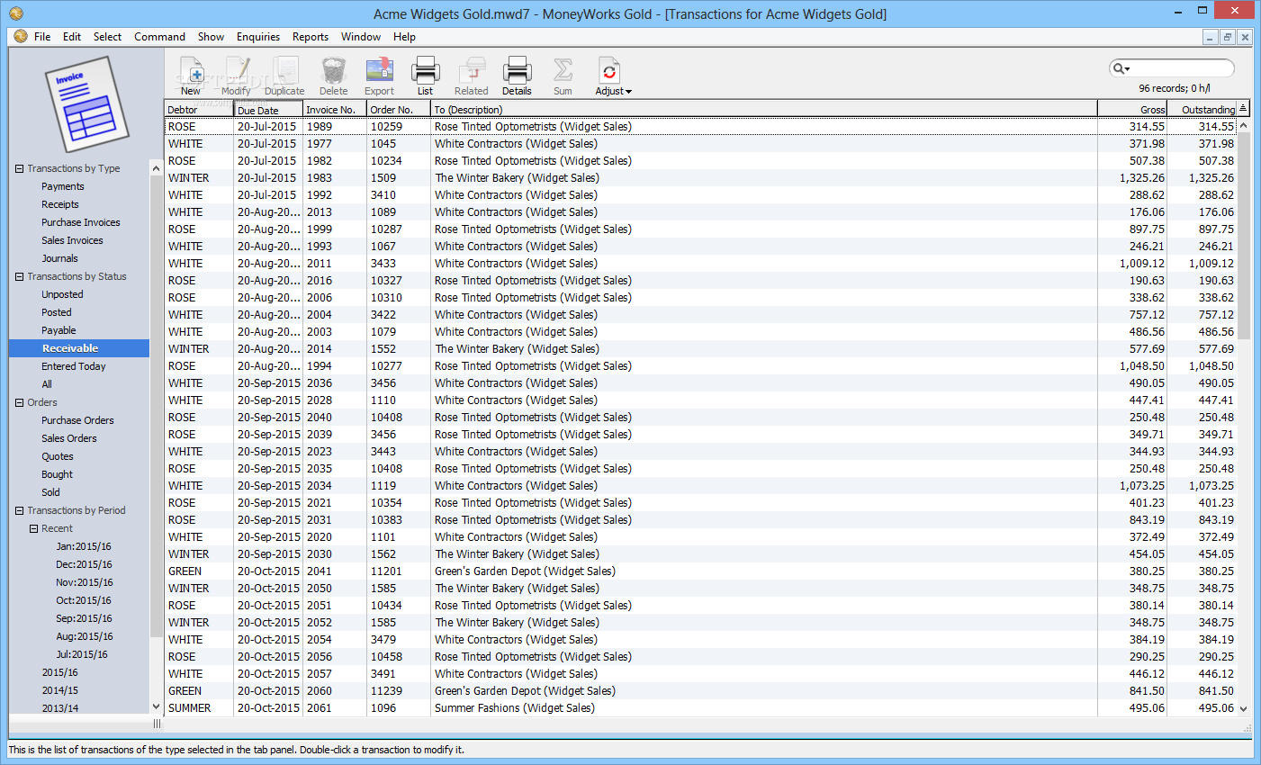This screenshot has height=765, width=1261.
Task: Open the Window menu
Action: (361, 37)
